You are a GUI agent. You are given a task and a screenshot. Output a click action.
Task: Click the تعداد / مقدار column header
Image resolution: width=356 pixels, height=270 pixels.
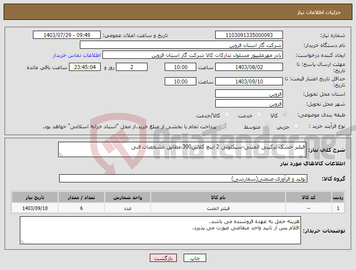[81, 197]
